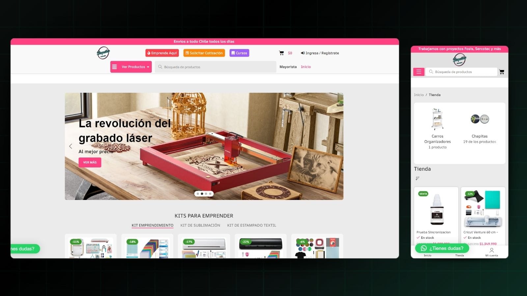Select the first carousel pagination dot
This screenshot has width=527, height=296.
click(x=198, y=194)
